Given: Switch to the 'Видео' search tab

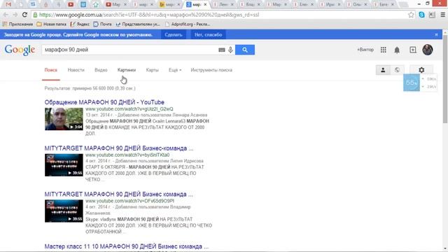Looking at the screenshot, I should [x=101, y=70].
